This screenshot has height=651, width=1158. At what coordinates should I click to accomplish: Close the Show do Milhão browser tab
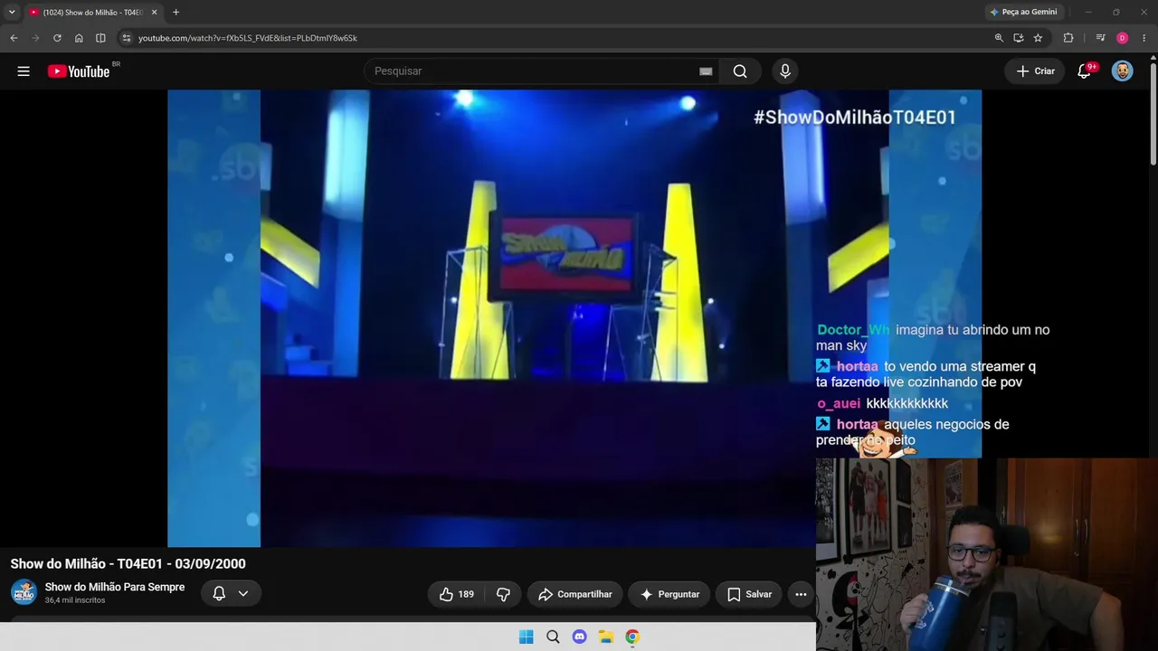click(154, 13)
